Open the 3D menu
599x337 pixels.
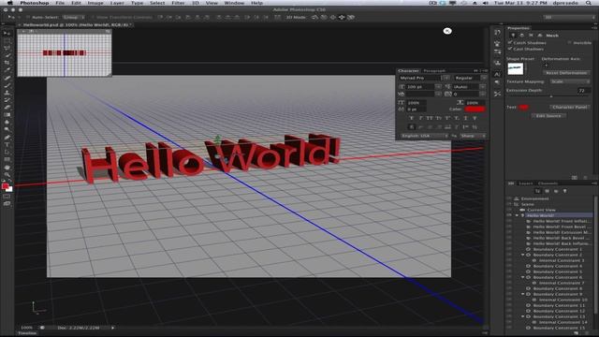[x=196, y=3]
